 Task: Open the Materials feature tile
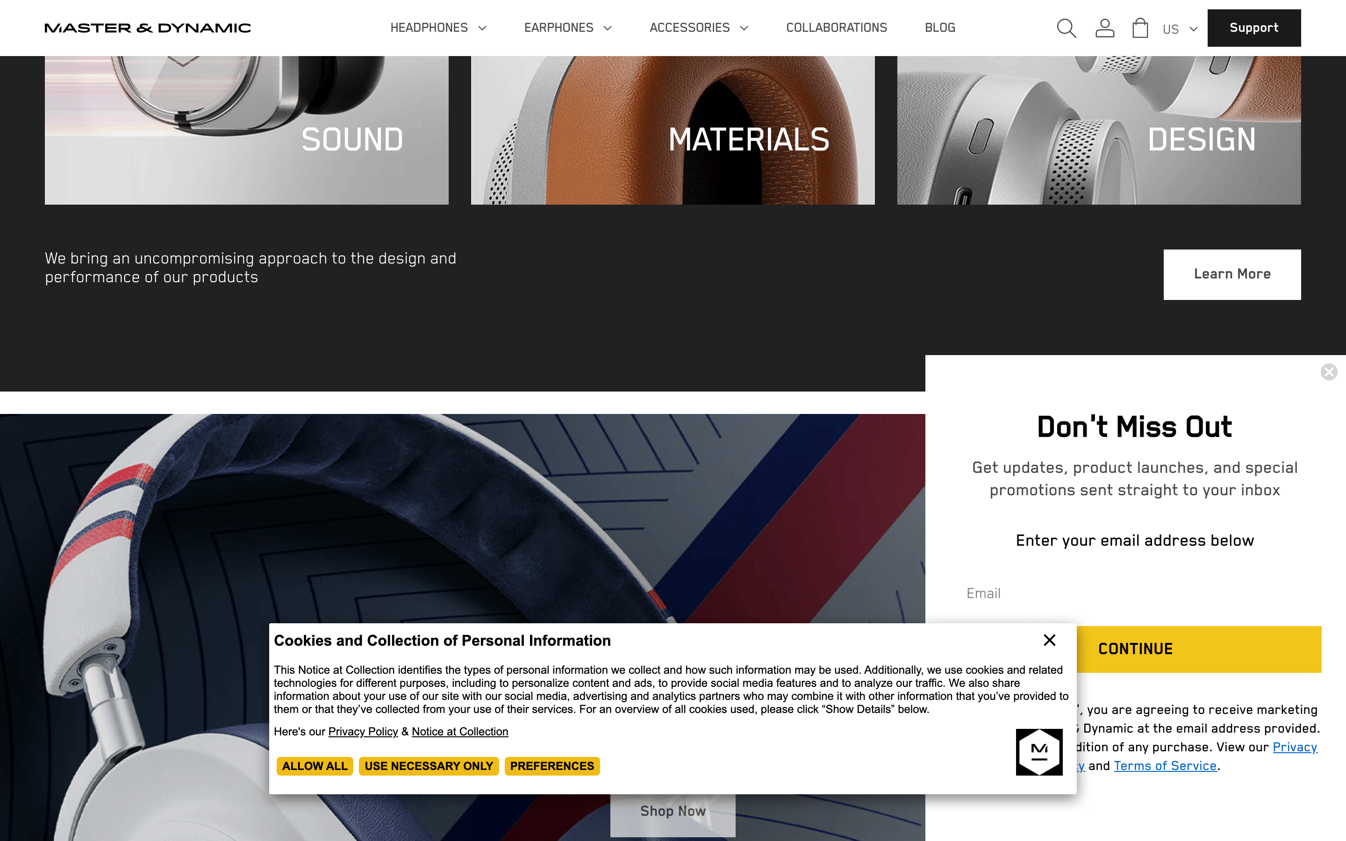(x=673, y=130)
